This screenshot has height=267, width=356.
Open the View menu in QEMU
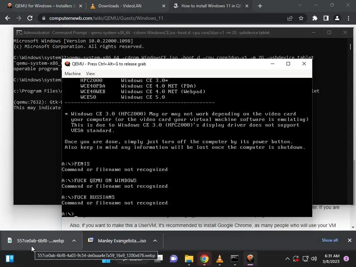90,74
